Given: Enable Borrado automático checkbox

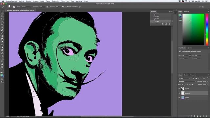Looking at the screenshot, I should (x=66, y=7).
